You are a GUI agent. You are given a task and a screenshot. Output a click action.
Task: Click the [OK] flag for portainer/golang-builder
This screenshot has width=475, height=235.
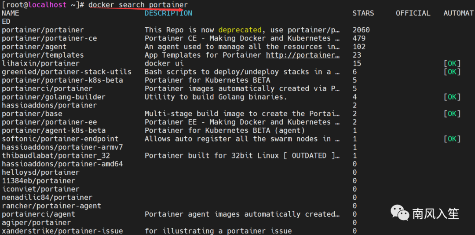click(452, 97)
